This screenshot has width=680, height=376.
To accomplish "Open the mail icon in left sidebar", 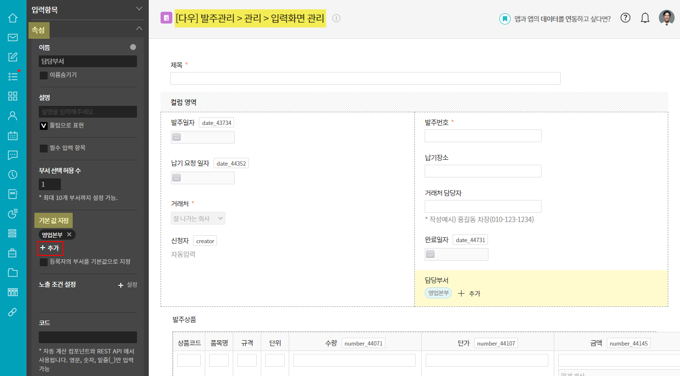I will tap(13, 38).
